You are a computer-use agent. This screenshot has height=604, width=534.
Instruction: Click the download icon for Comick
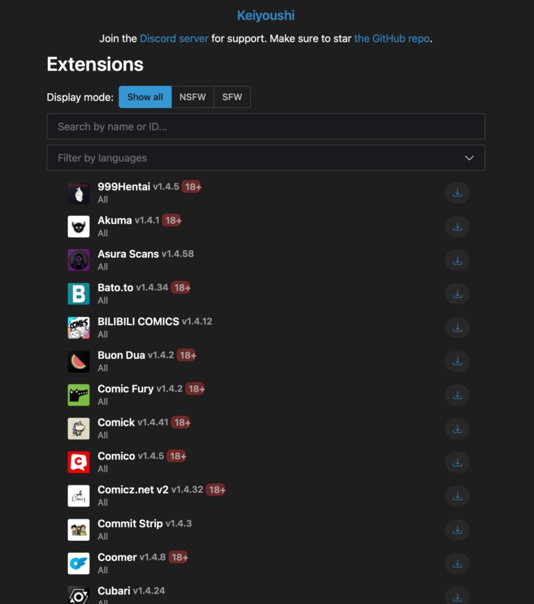pos(457,429)
